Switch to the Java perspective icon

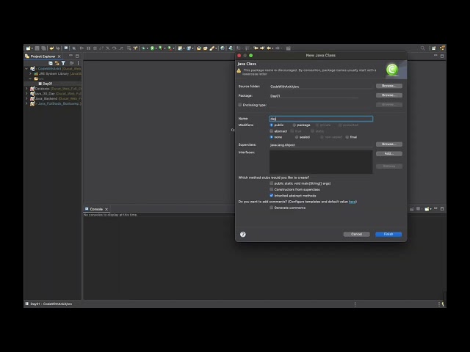442,48
